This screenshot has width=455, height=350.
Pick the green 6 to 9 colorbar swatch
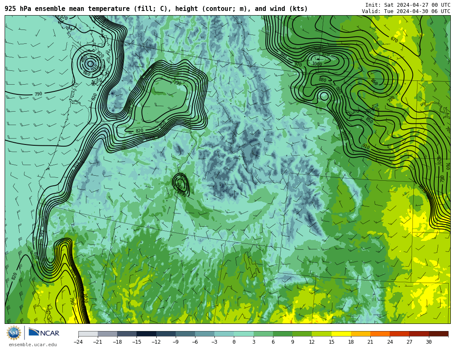[283, 334]
